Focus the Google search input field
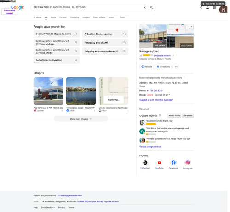The height and width of the screenshot is (212, 230). tap(87, 7)
